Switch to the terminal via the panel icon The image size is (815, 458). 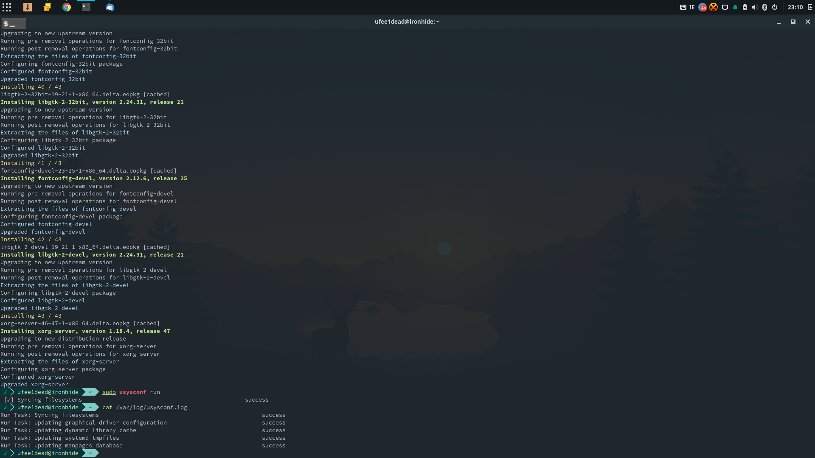tap(86, 7)
